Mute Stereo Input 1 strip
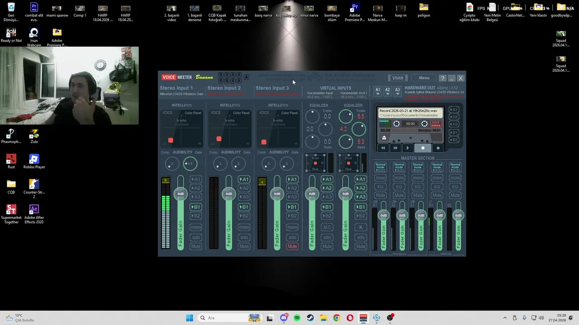 [195, 246]
